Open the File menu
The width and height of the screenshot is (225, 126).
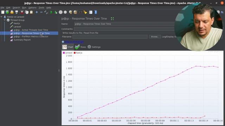2,8
